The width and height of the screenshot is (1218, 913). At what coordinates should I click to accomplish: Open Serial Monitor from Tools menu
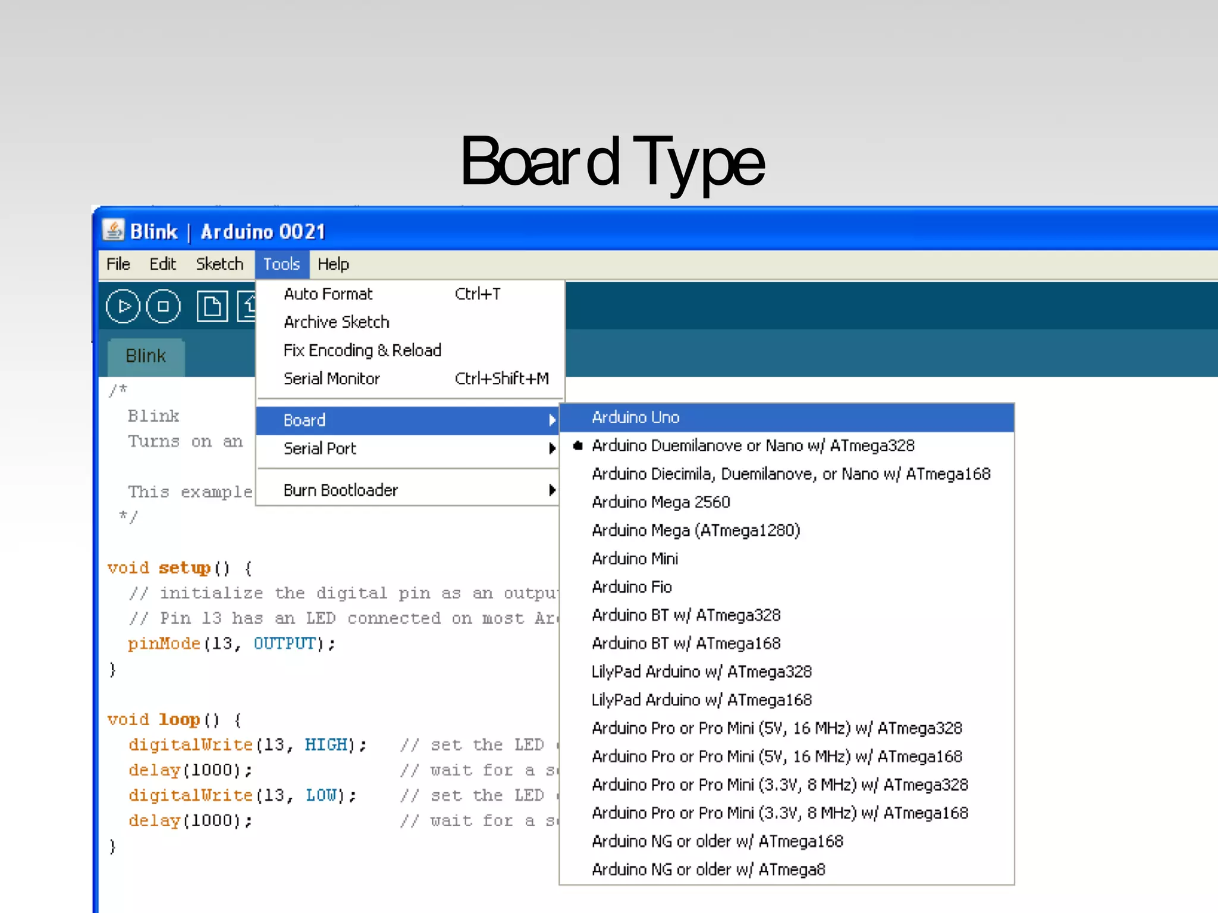click(x=410, y=379)
